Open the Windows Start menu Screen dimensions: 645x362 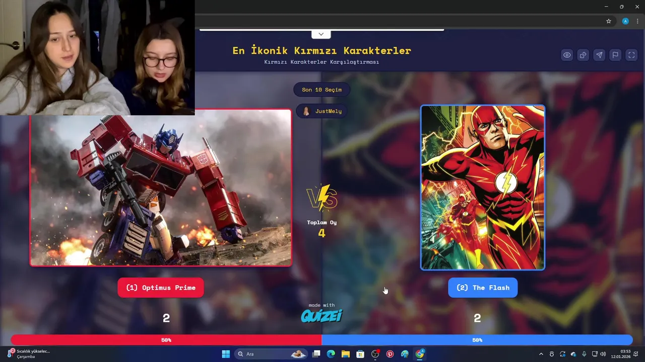tap(226, 354)
